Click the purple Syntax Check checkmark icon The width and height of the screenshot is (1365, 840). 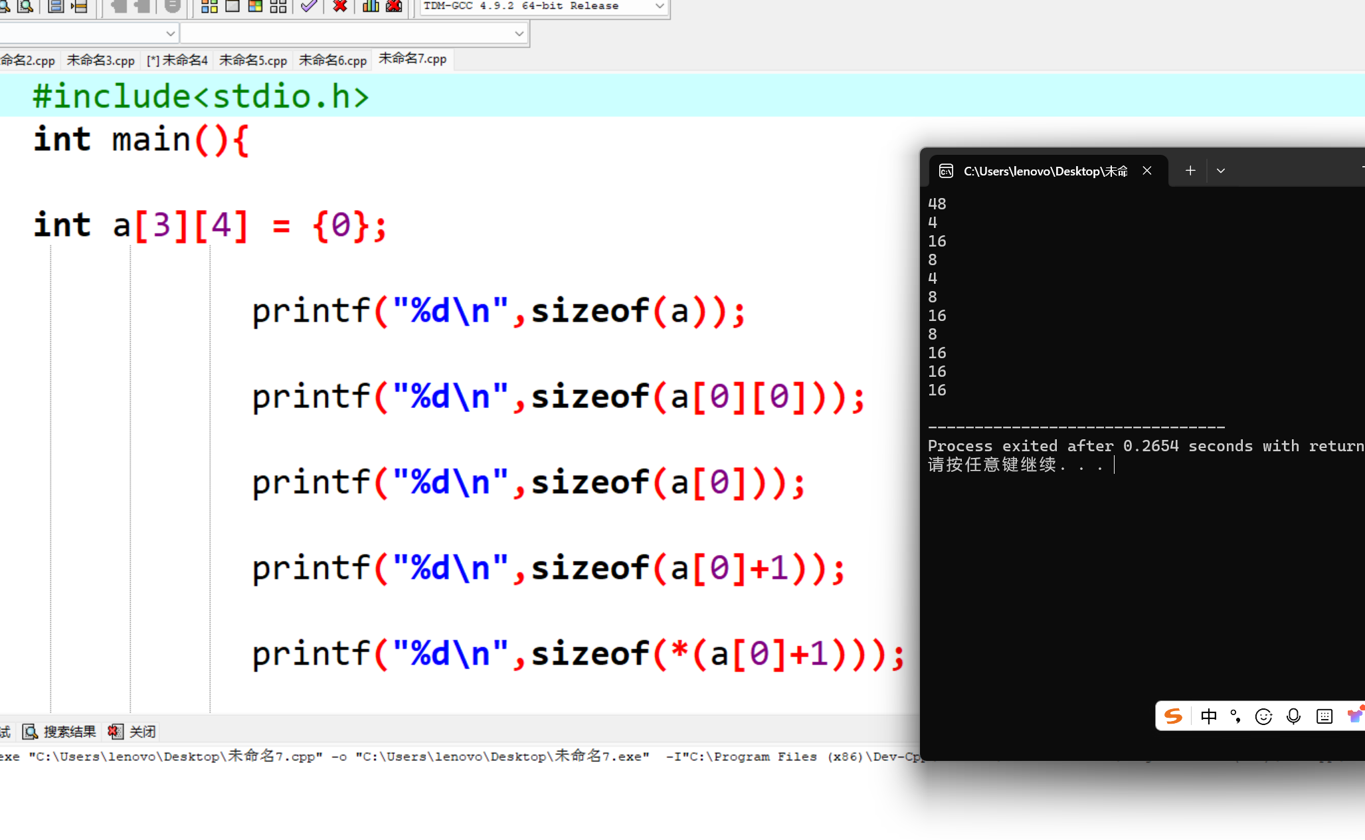coord(309,7)
